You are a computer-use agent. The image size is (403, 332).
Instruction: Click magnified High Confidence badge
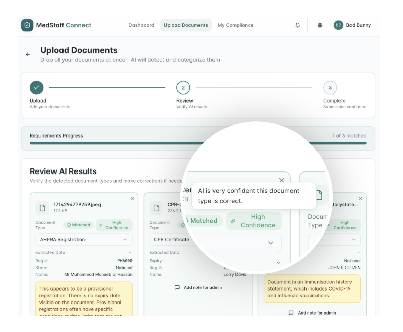pos(254,221)
